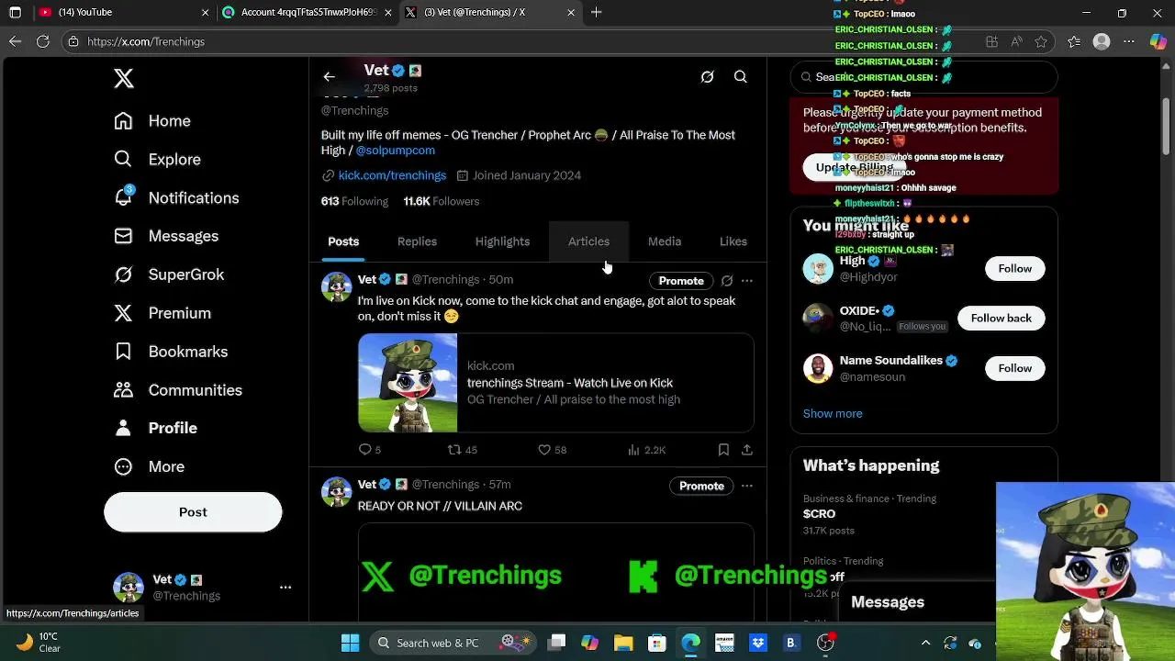Image resolution: width=1175 pixels, height=661 pixels.
Task: Open account options dots beside Vet
Action: tap(285, 588)
